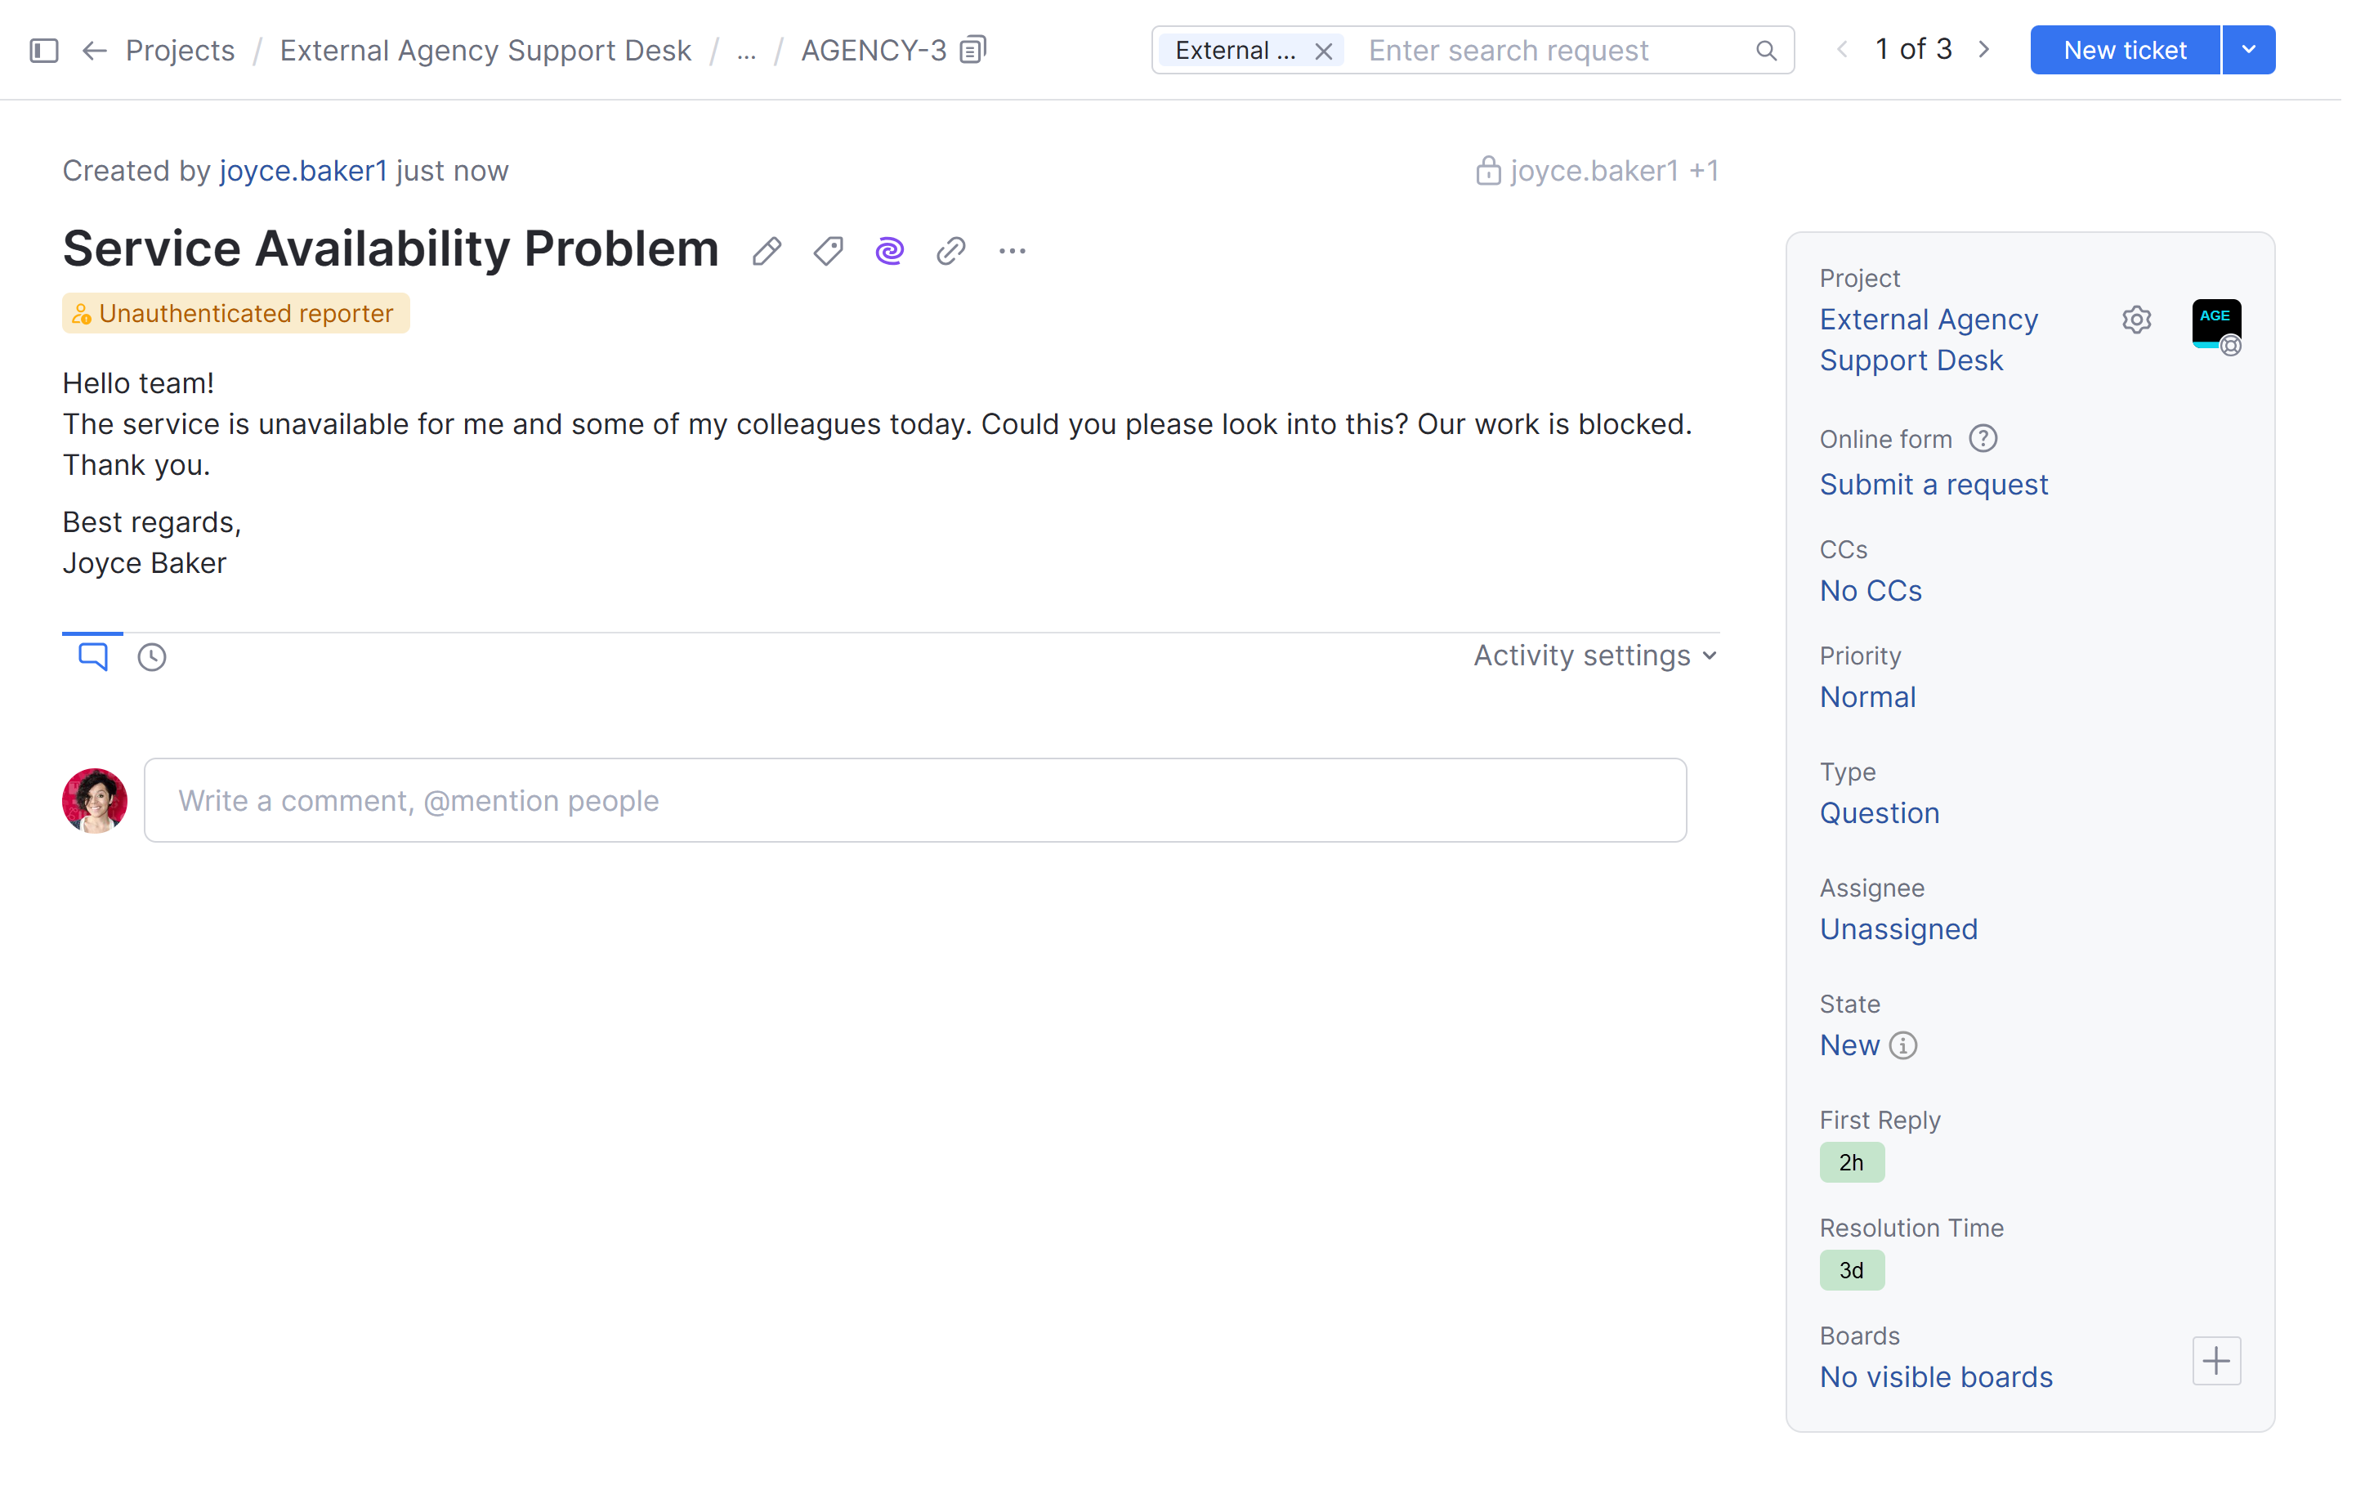The image size is (2356, 1490).
Task: Switch to the Comments activity tab
Action: coord(91,656)
